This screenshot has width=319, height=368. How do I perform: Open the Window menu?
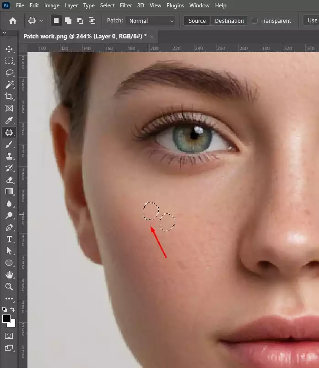[x=200, y=5]
